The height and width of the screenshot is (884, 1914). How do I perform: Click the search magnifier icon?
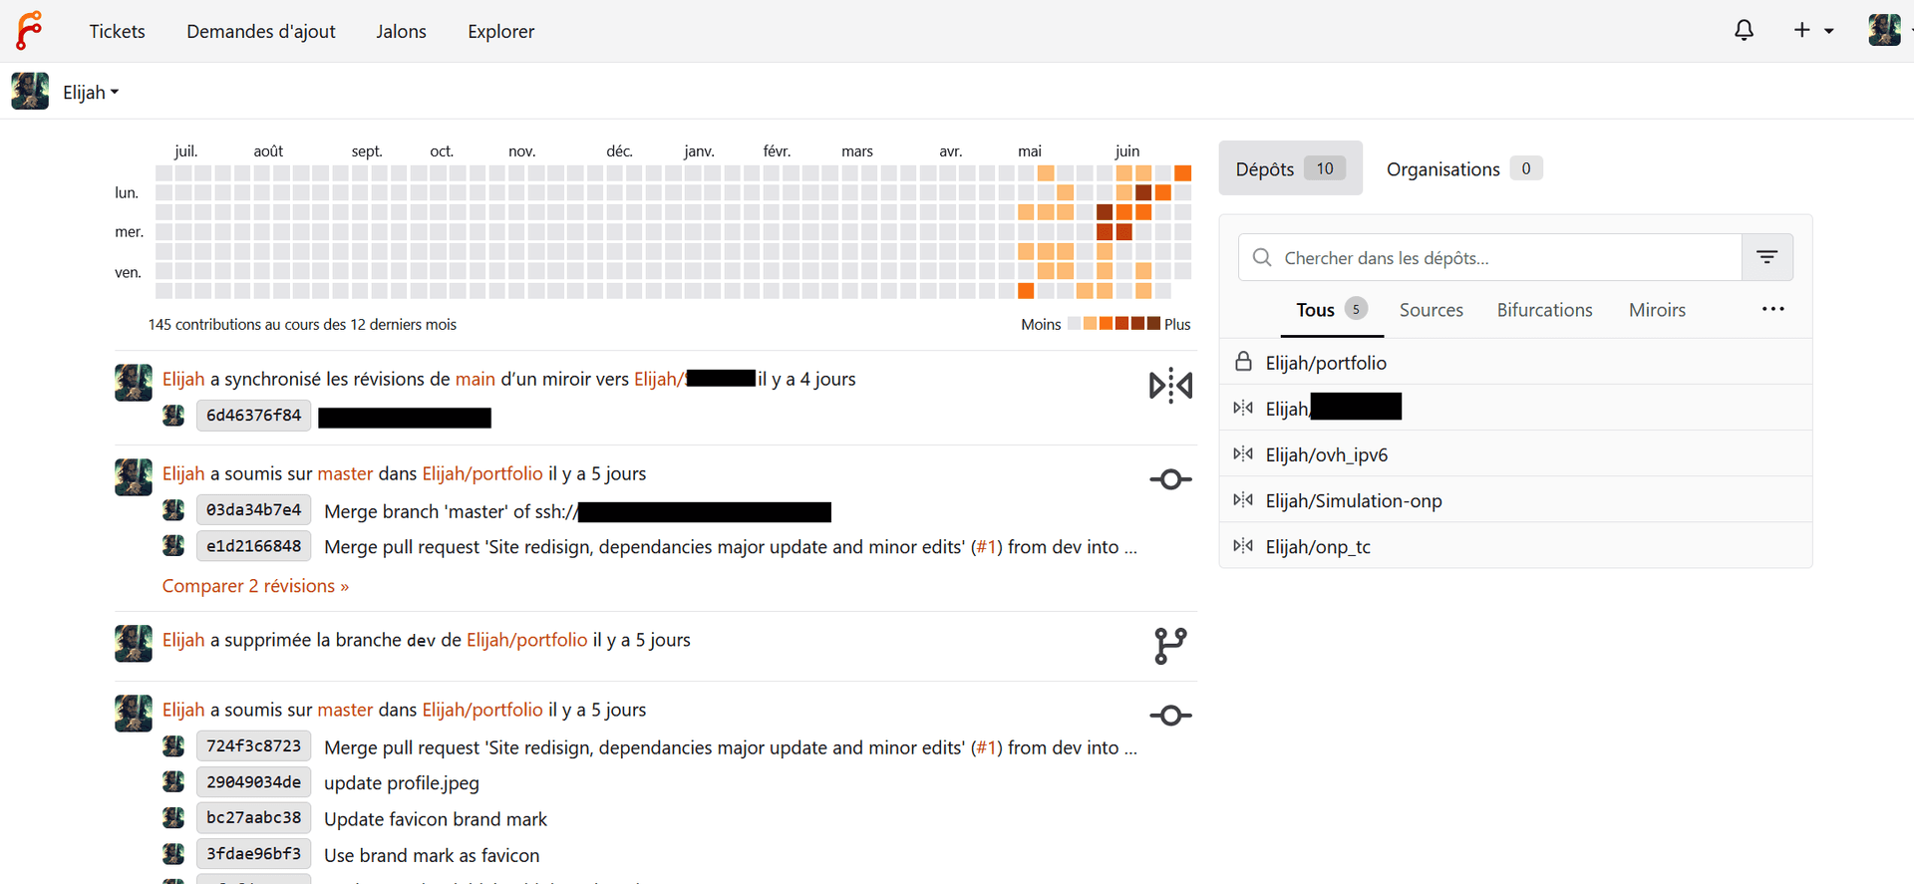pos(1262,258)
